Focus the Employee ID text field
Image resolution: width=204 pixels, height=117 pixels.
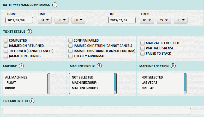(97, 111)
